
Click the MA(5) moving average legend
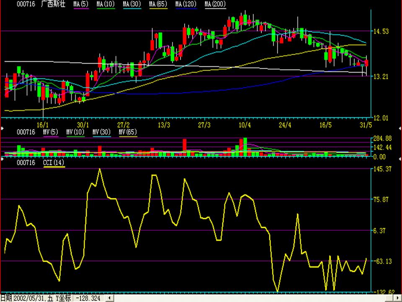[81, 4]
